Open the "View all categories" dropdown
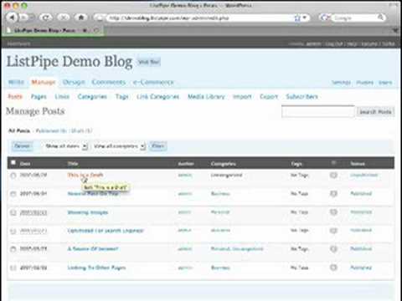The height and width of the screenshot is (301, 402). click(119, 146)
